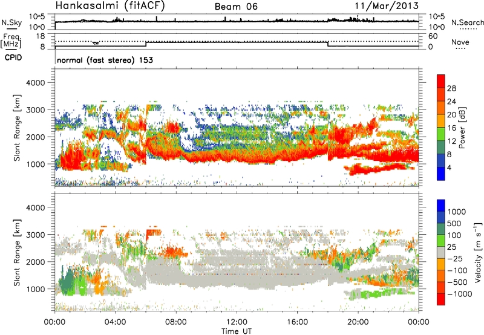This screenshot has height=335, width=484.
Task: Click the grey band in velocity colorbar
Action: click(441, 253)
